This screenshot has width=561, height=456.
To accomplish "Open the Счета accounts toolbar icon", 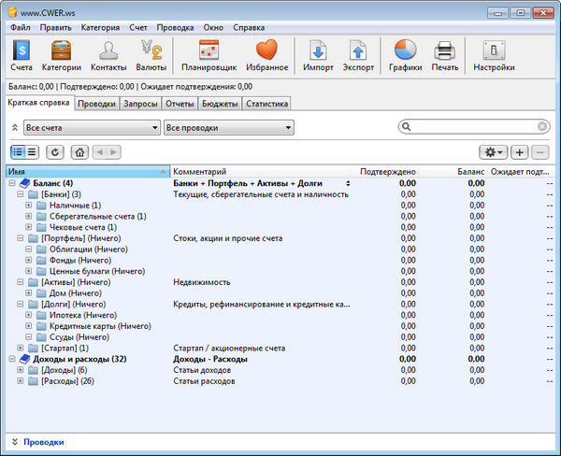I will coord(21,54).
